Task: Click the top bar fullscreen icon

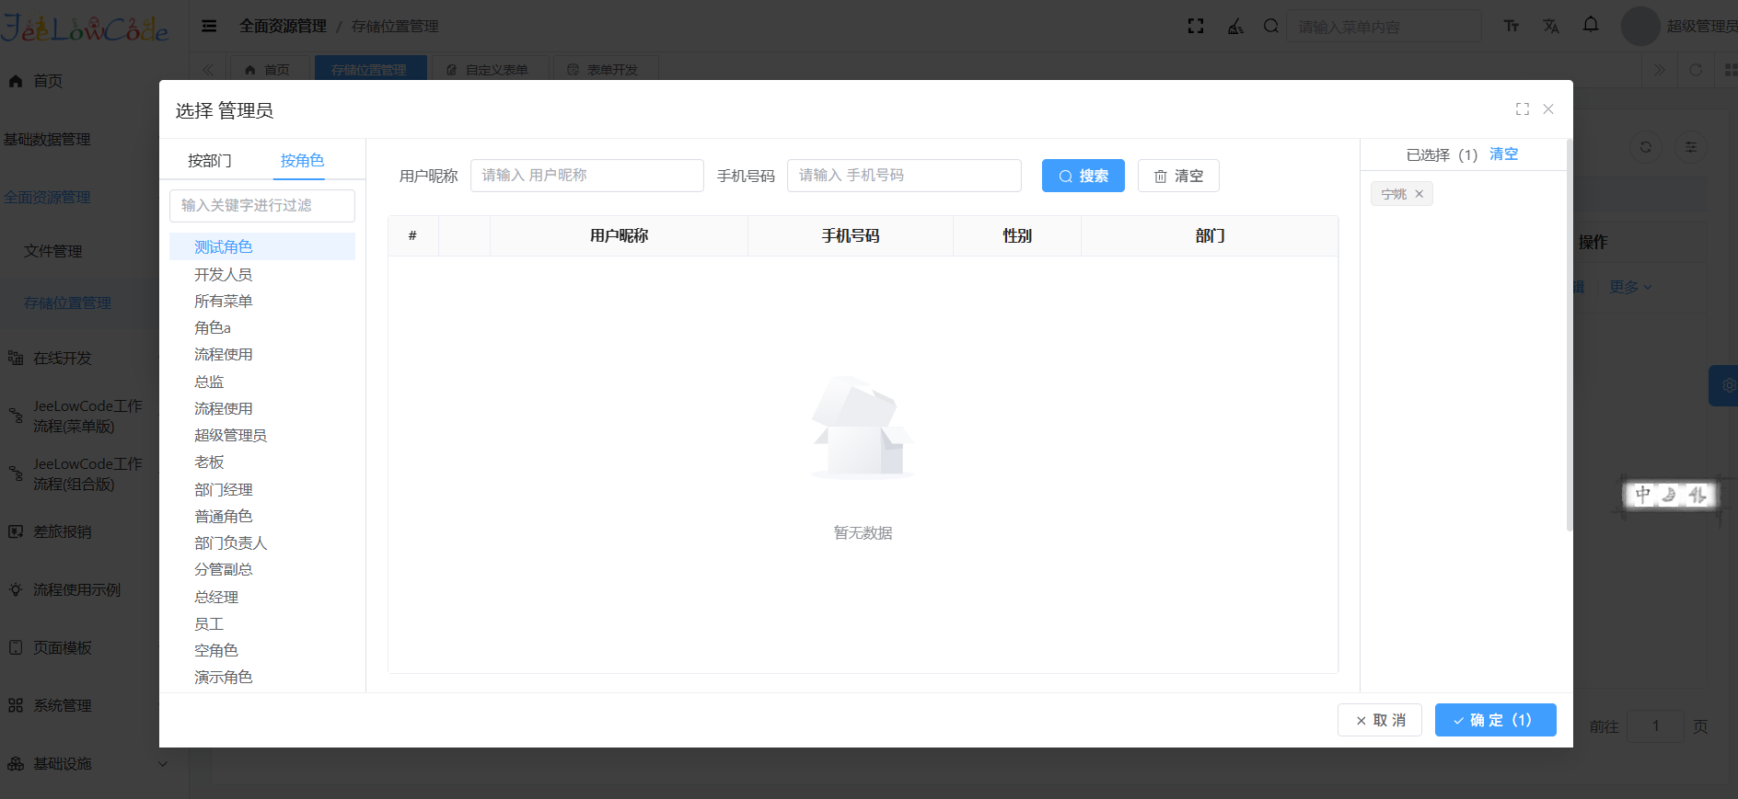Action: [x=1195, y=26]
